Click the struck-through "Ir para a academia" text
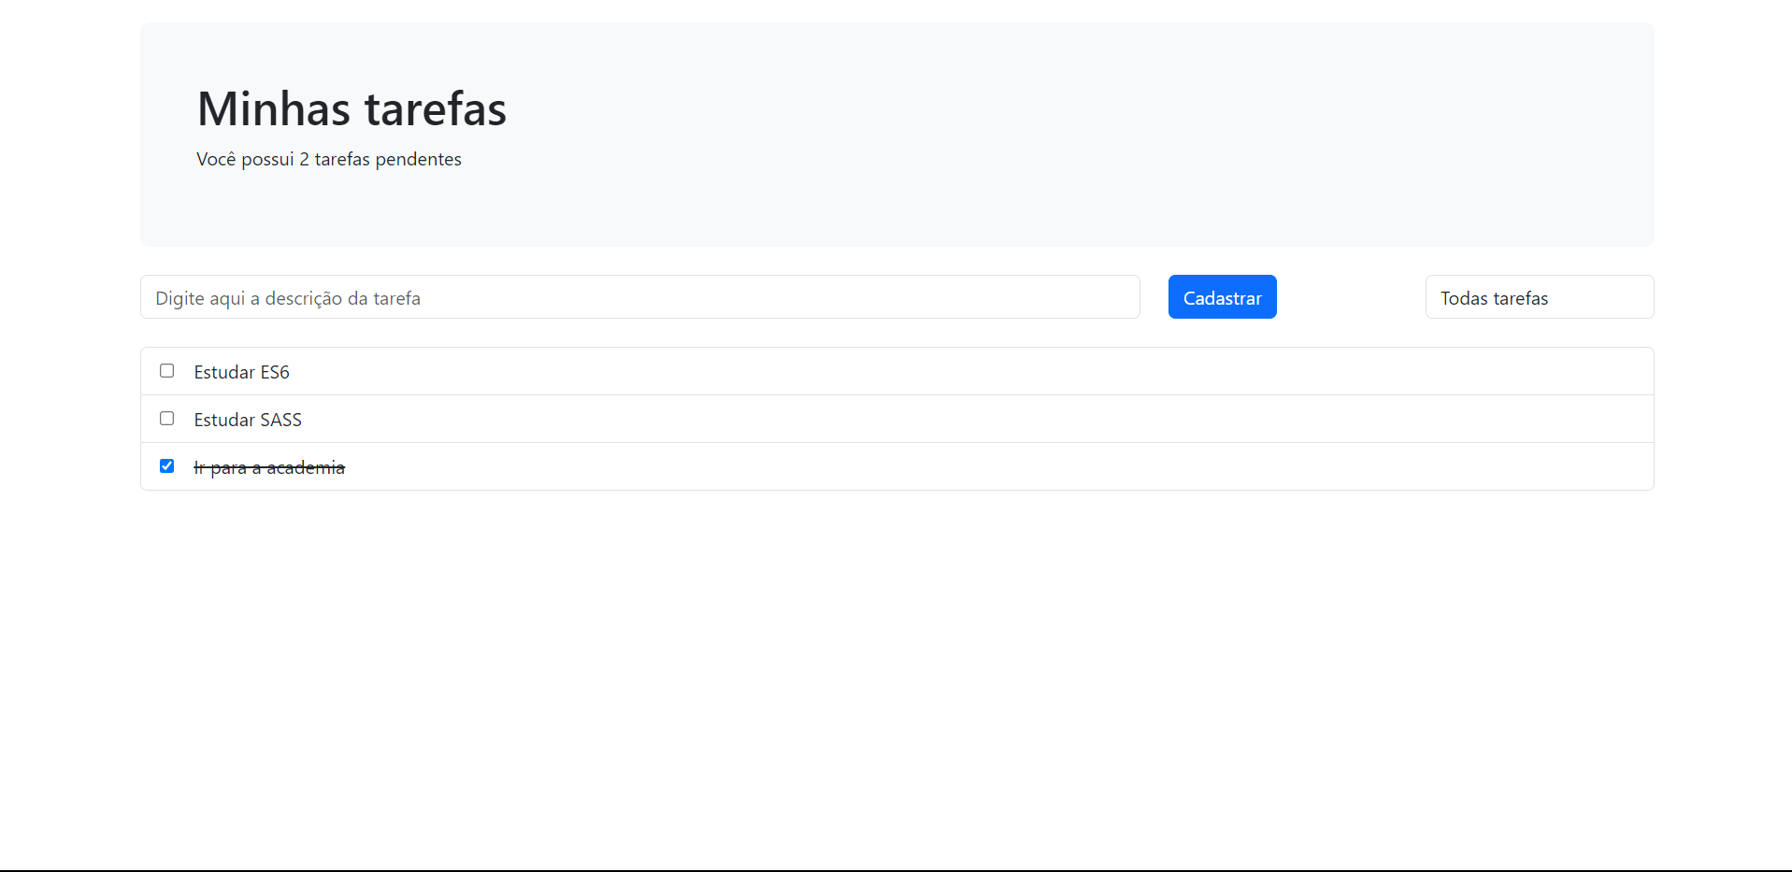The image size is (1792, 872). (269, 467)
